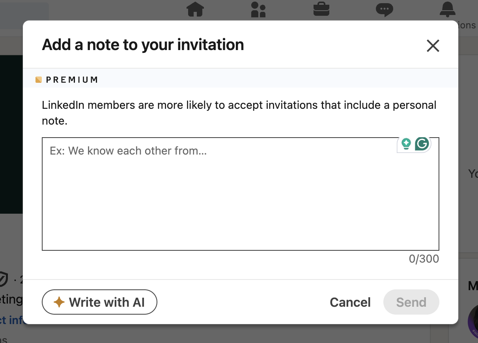Go to the LinkedIn Home icon
Image resolution: width=478 pixels, height=343 pixels.
click(x=195, y=9)
